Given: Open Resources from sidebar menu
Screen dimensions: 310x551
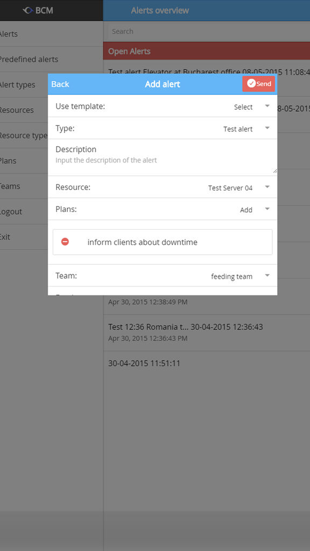Looking at the screenshot, I should (17, 110).
